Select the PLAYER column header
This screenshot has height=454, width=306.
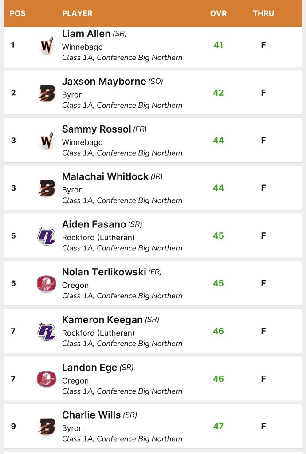[77, 13]
